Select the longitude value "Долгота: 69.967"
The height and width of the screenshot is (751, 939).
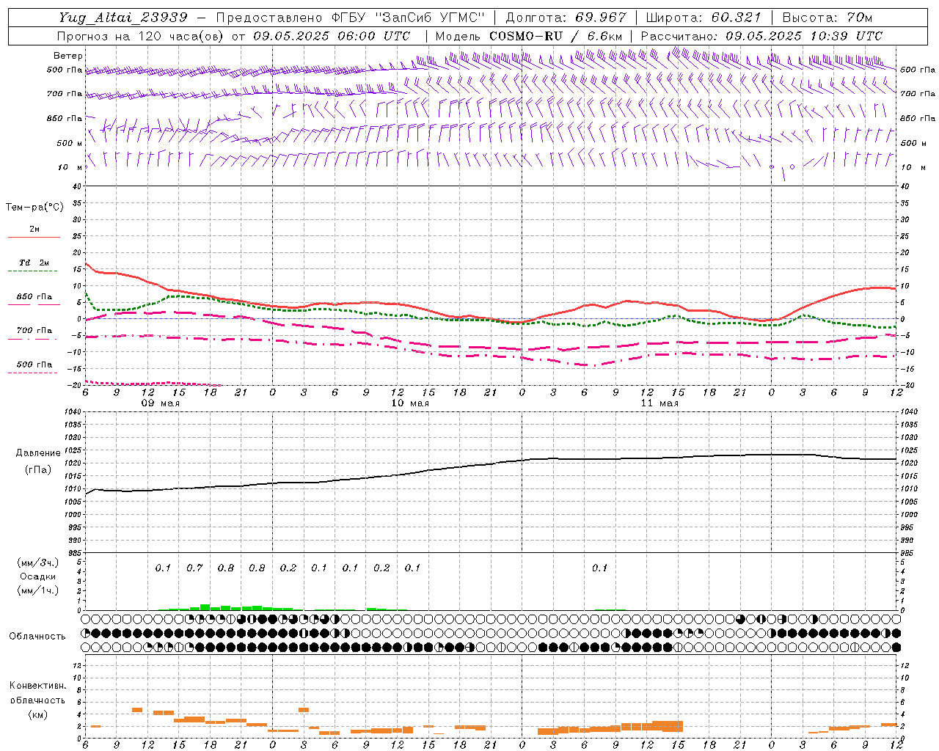(566, 18)
